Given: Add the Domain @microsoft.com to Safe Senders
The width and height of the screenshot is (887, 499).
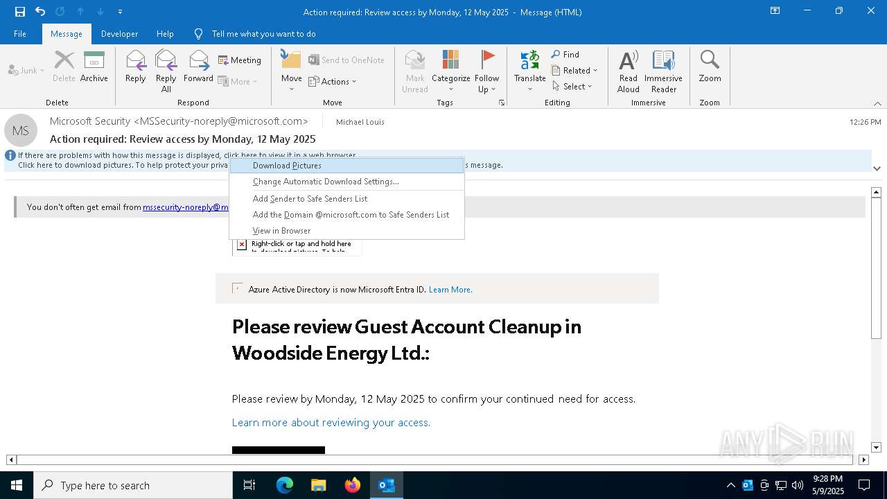Looking at the screenshot, I should 346,215.
